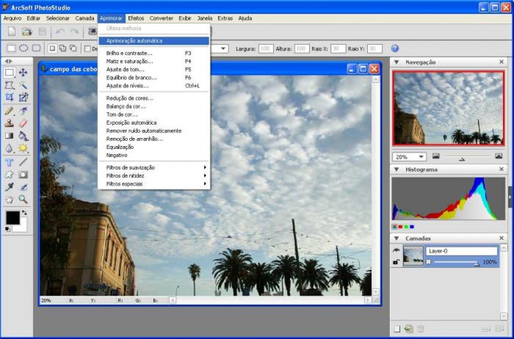Activate the Zoom magnifier tool
The width and height of the screenshot is (514, 339).
pos(23,200)
